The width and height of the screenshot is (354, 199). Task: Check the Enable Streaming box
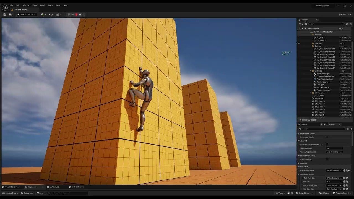point(327,159)
